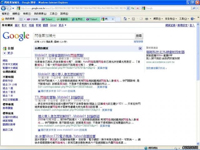Open the 工具(O) command bar dropdown

pyautogui.click(x=184, y=19)
